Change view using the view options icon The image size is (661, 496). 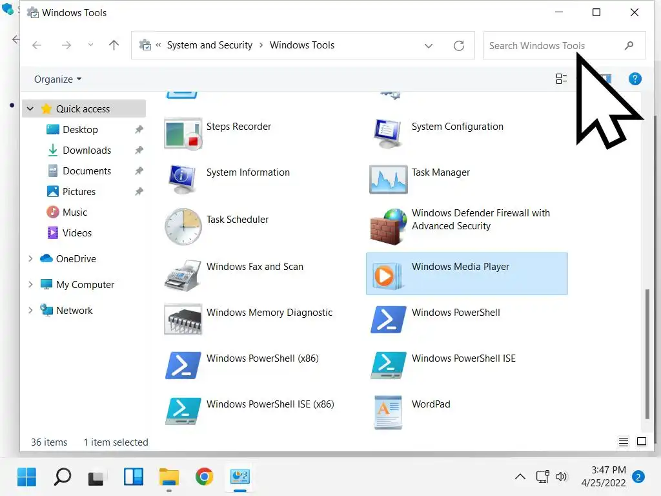point(561,79)
